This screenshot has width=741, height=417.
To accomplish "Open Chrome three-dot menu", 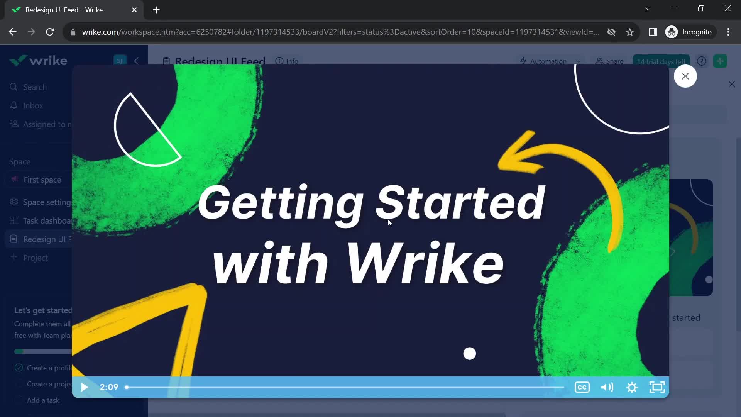I will (x=728, y=32).
